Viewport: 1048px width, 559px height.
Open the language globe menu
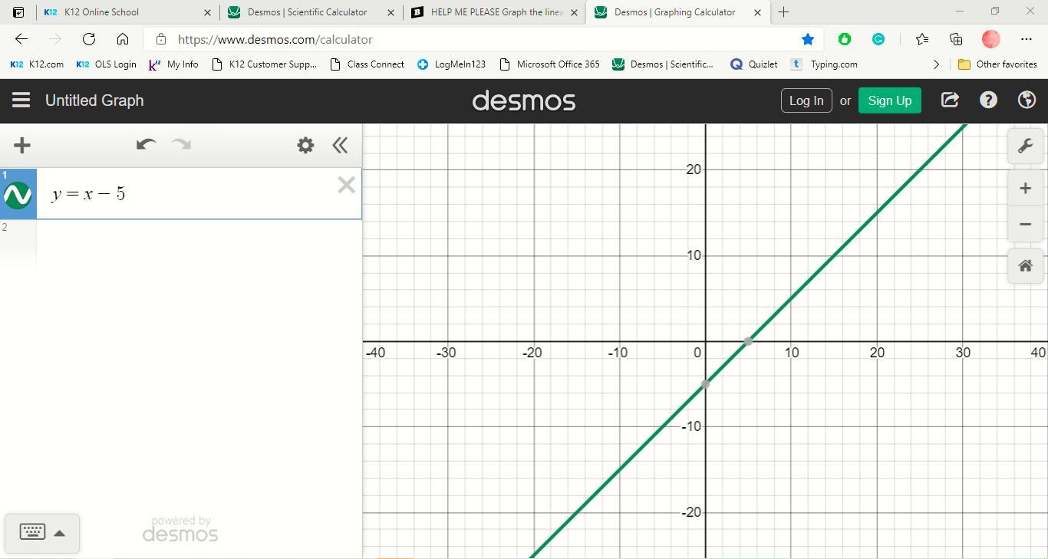1027,100
